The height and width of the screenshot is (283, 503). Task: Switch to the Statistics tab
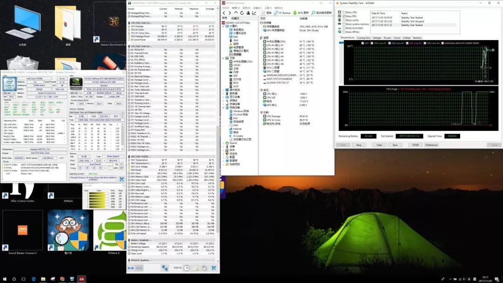click(x=417, y=38)
